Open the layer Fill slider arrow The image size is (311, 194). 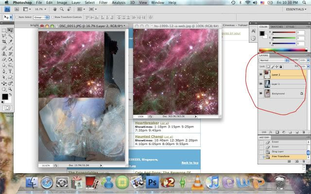click(x=308, y=66)
